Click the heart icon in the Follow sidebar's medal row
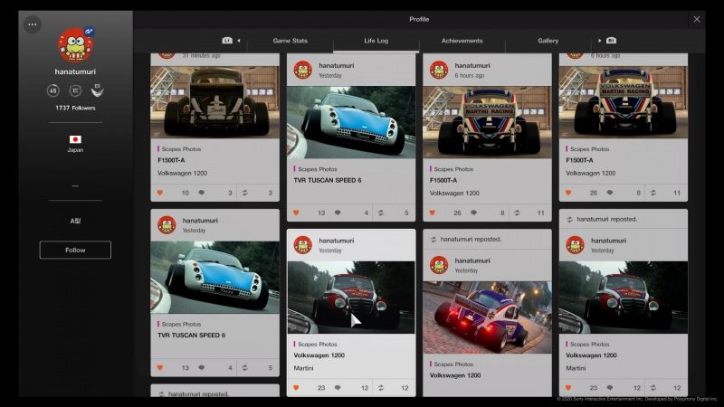 pos(97,90)
